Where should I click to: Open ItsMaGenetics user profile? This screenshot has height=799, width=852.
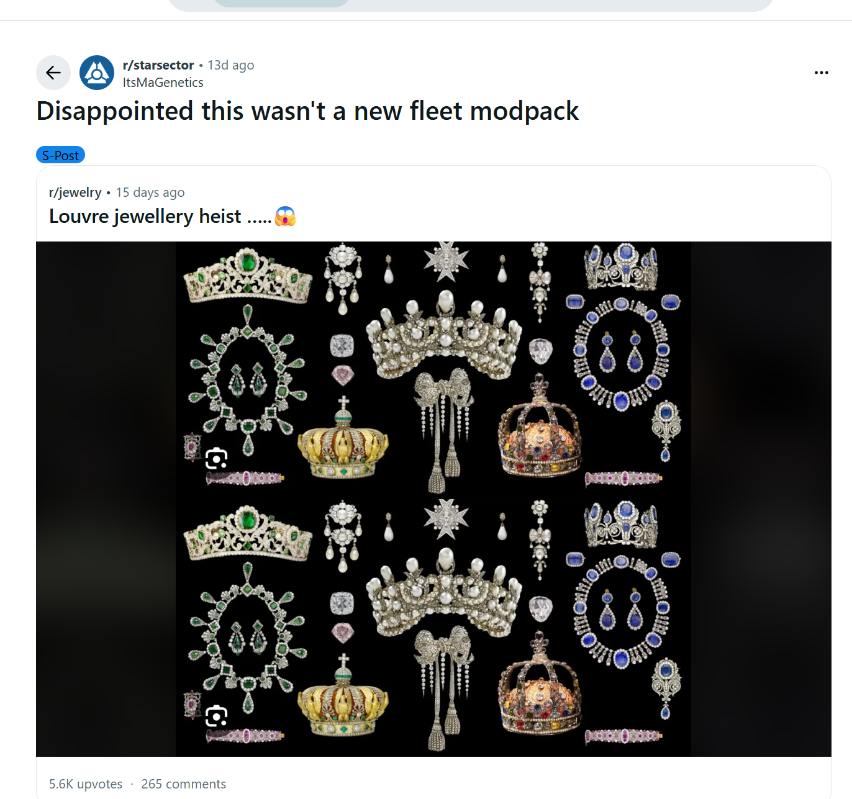[162, 82]
